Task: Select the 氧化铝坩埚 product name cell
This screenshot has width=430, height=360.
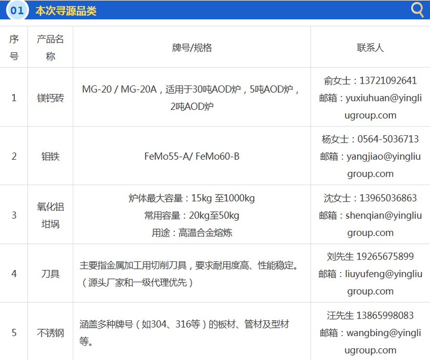Action: point(50,215)
